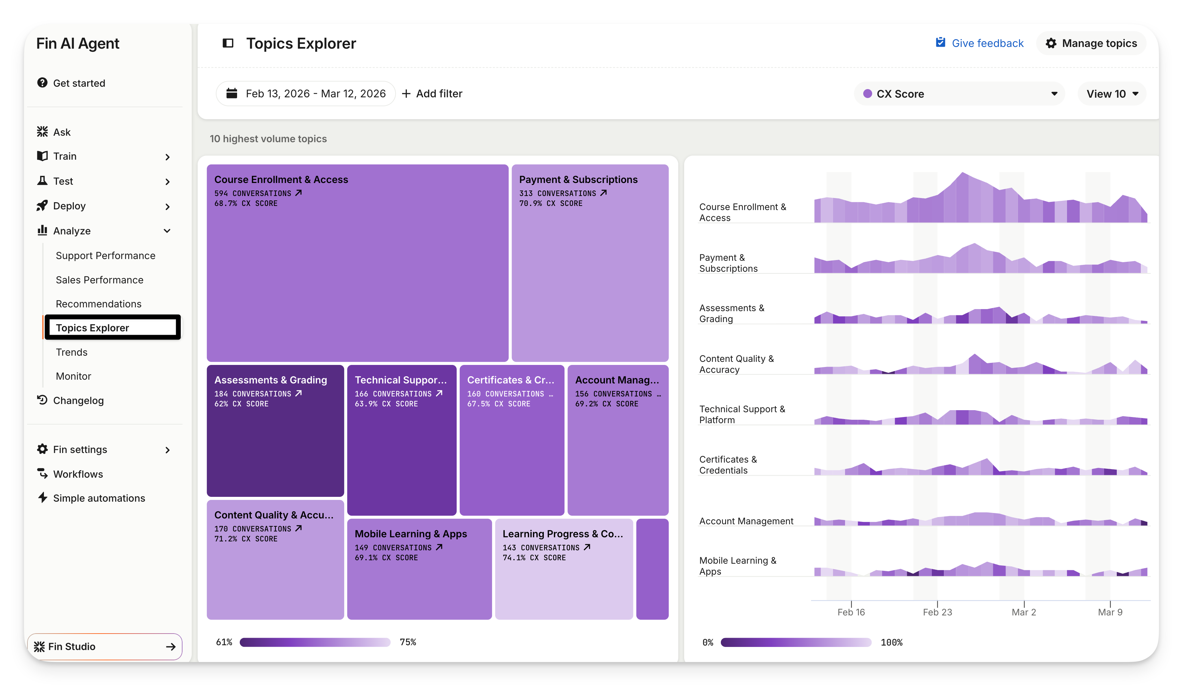Click the plus icon beside Add filter
Screen dimensions: 1183x686
(406, 94)
